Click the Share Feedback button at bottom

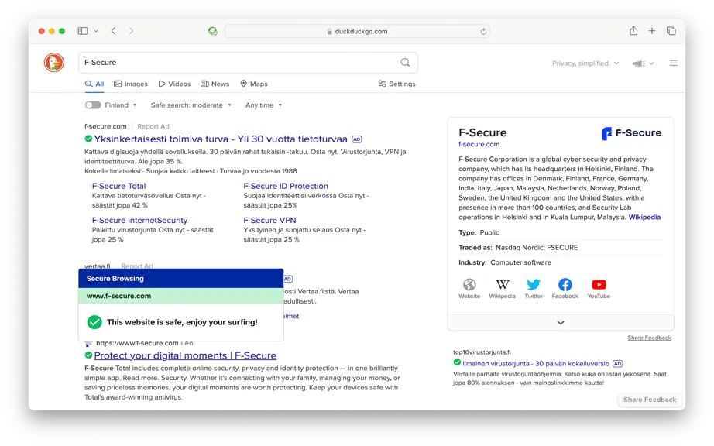tap(650, 400)
